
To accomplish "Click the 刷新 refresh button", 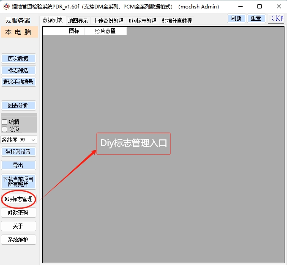I will point(236,19).
